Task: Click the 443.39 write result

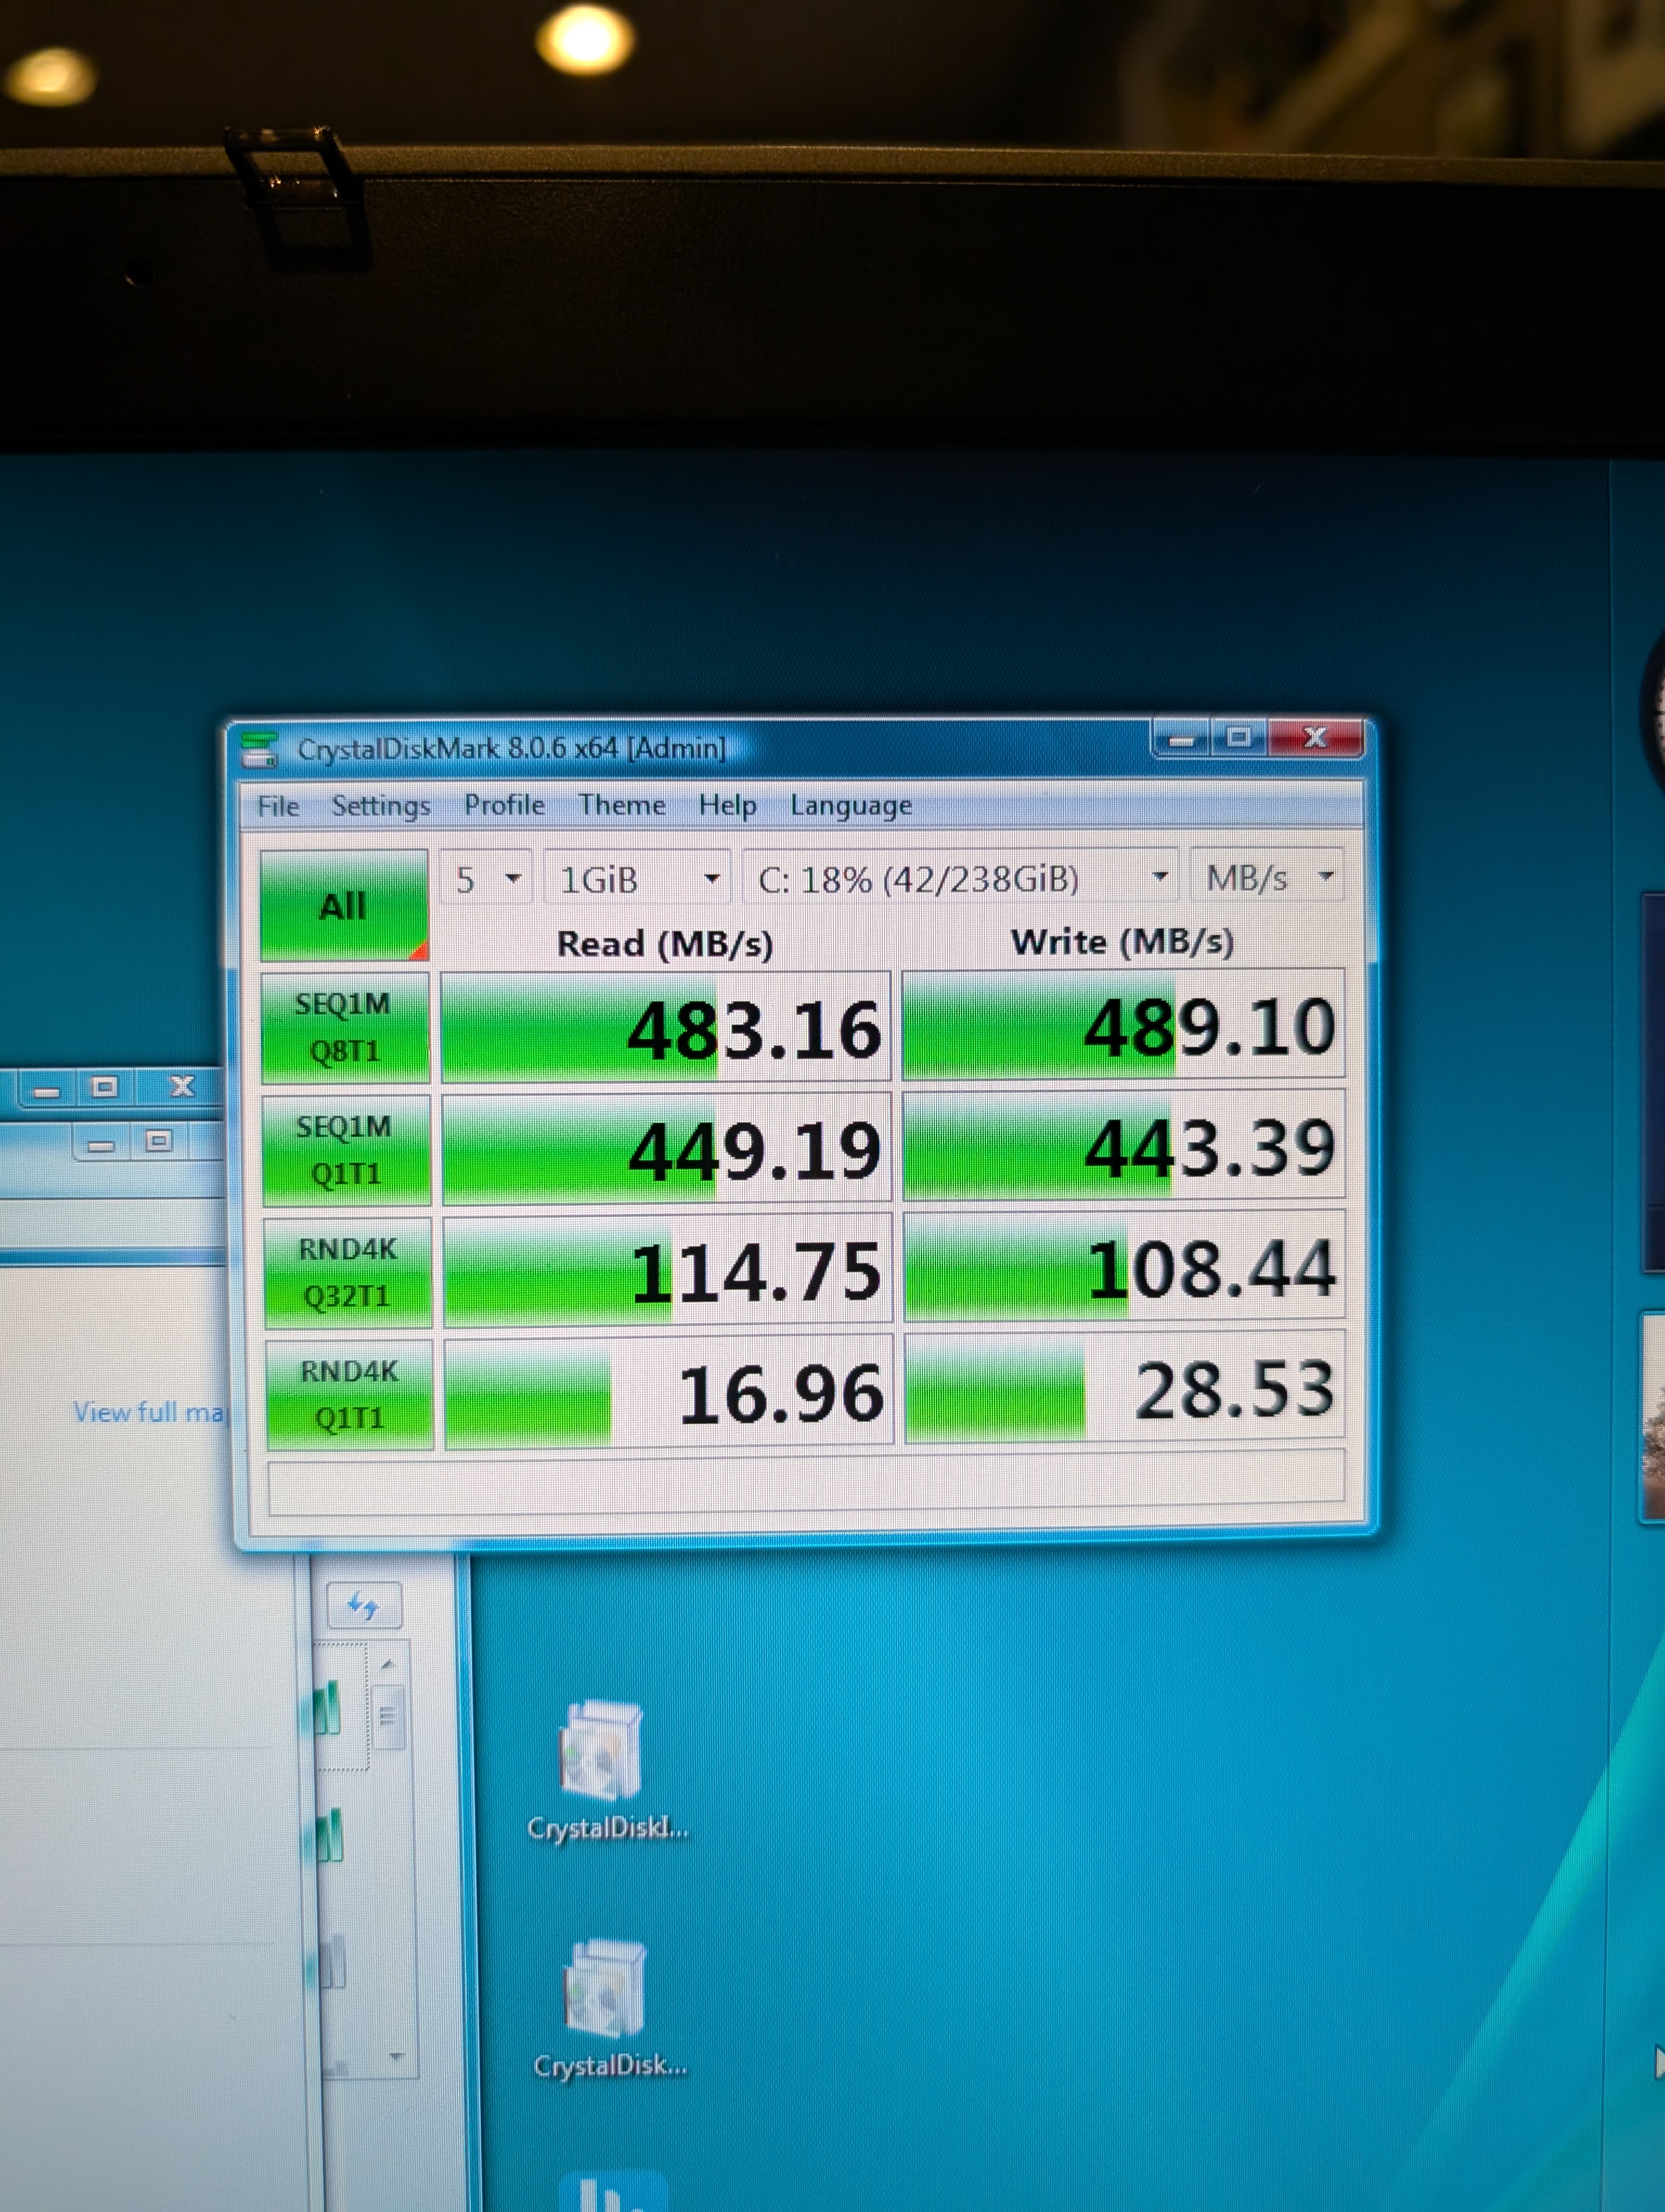Action: [x=1124, y=1146]
